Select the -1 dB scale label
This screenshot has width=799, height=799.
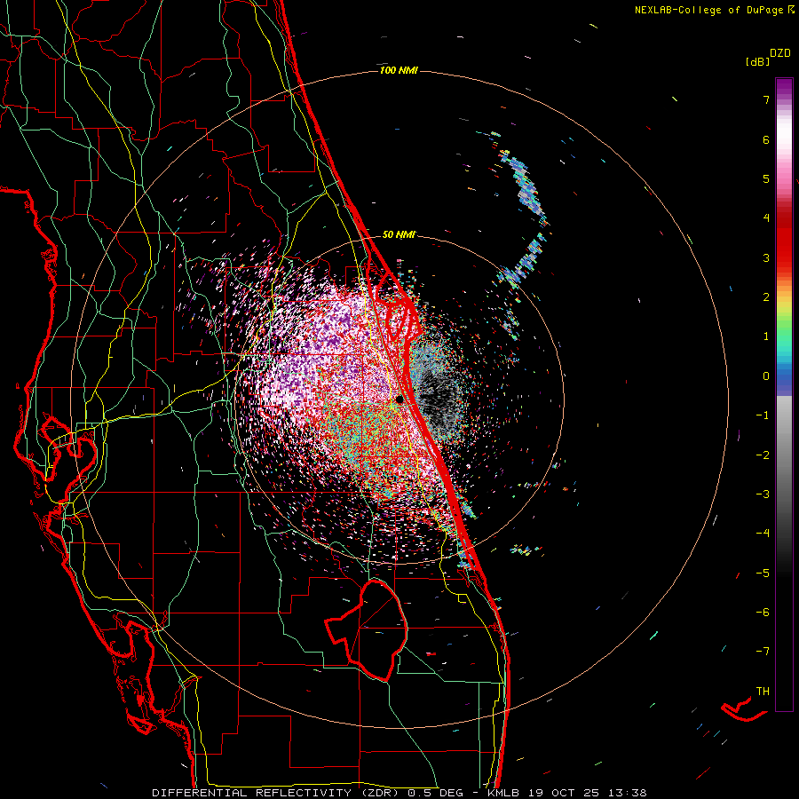[763, 415]
